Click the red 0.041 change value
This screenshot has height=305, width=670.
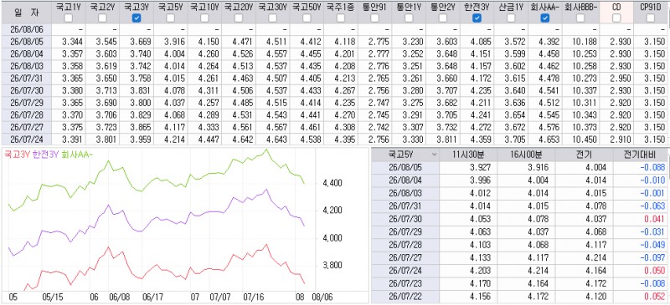click(x=655, y=219)
